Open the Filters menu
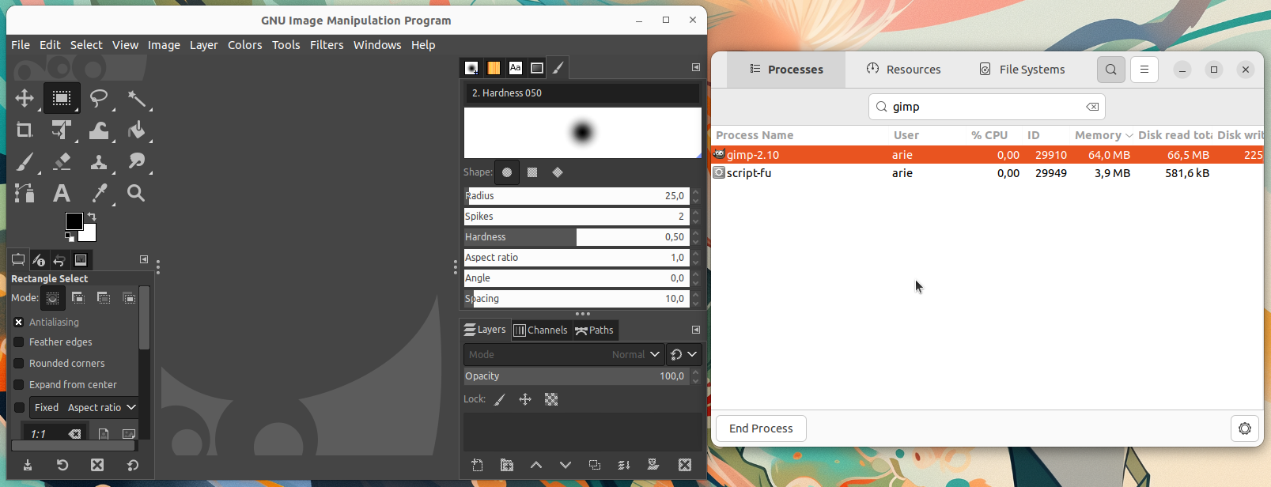1271x487 pixels. (327, 45)
